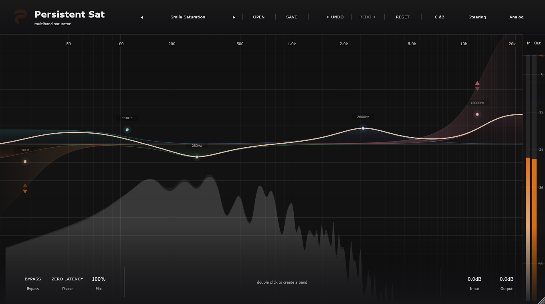Click the RESET button
The image size is (545, 304).
[403, 17]
